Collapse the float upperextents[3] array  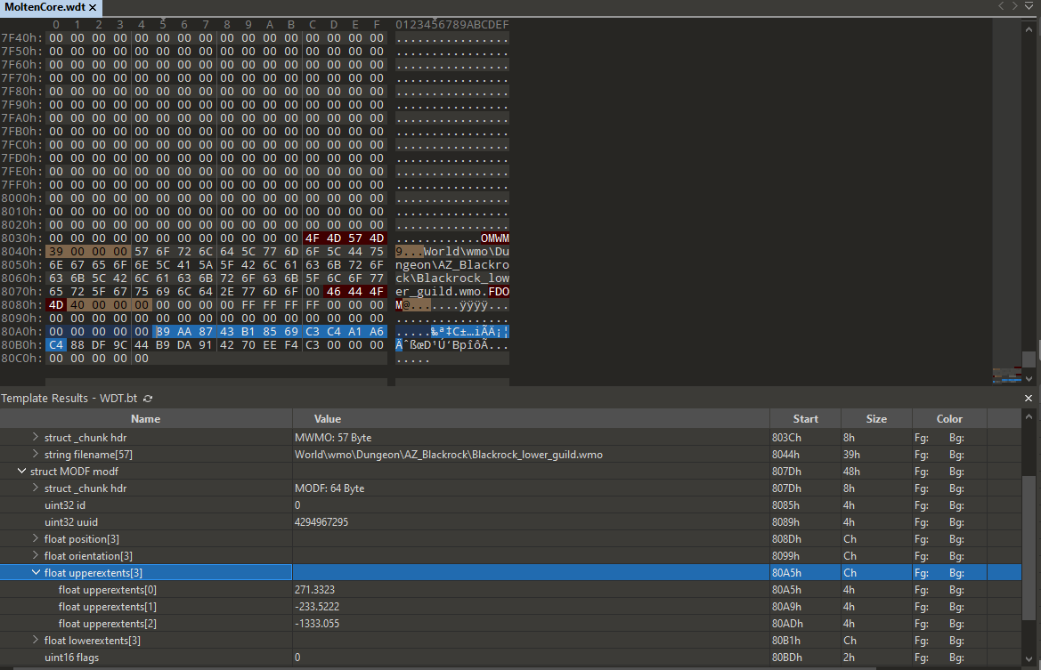click(36, 573)
